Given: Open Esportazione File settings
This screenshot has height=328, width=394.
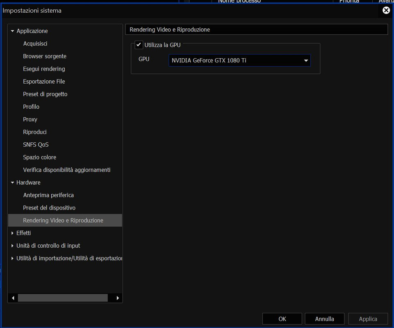Looking at the screenshot, I should [44, 82].
